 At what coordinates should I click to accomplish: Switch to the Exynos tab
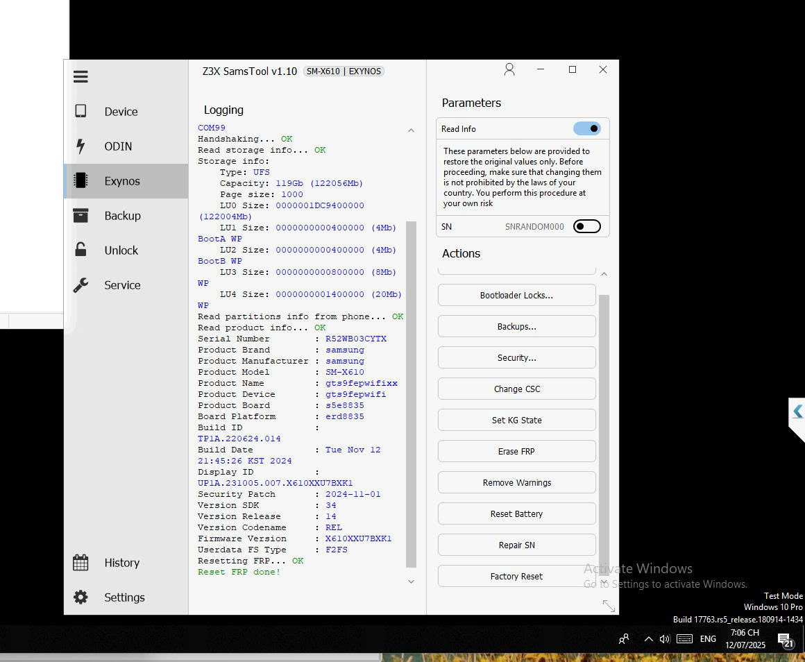[122, 181]
